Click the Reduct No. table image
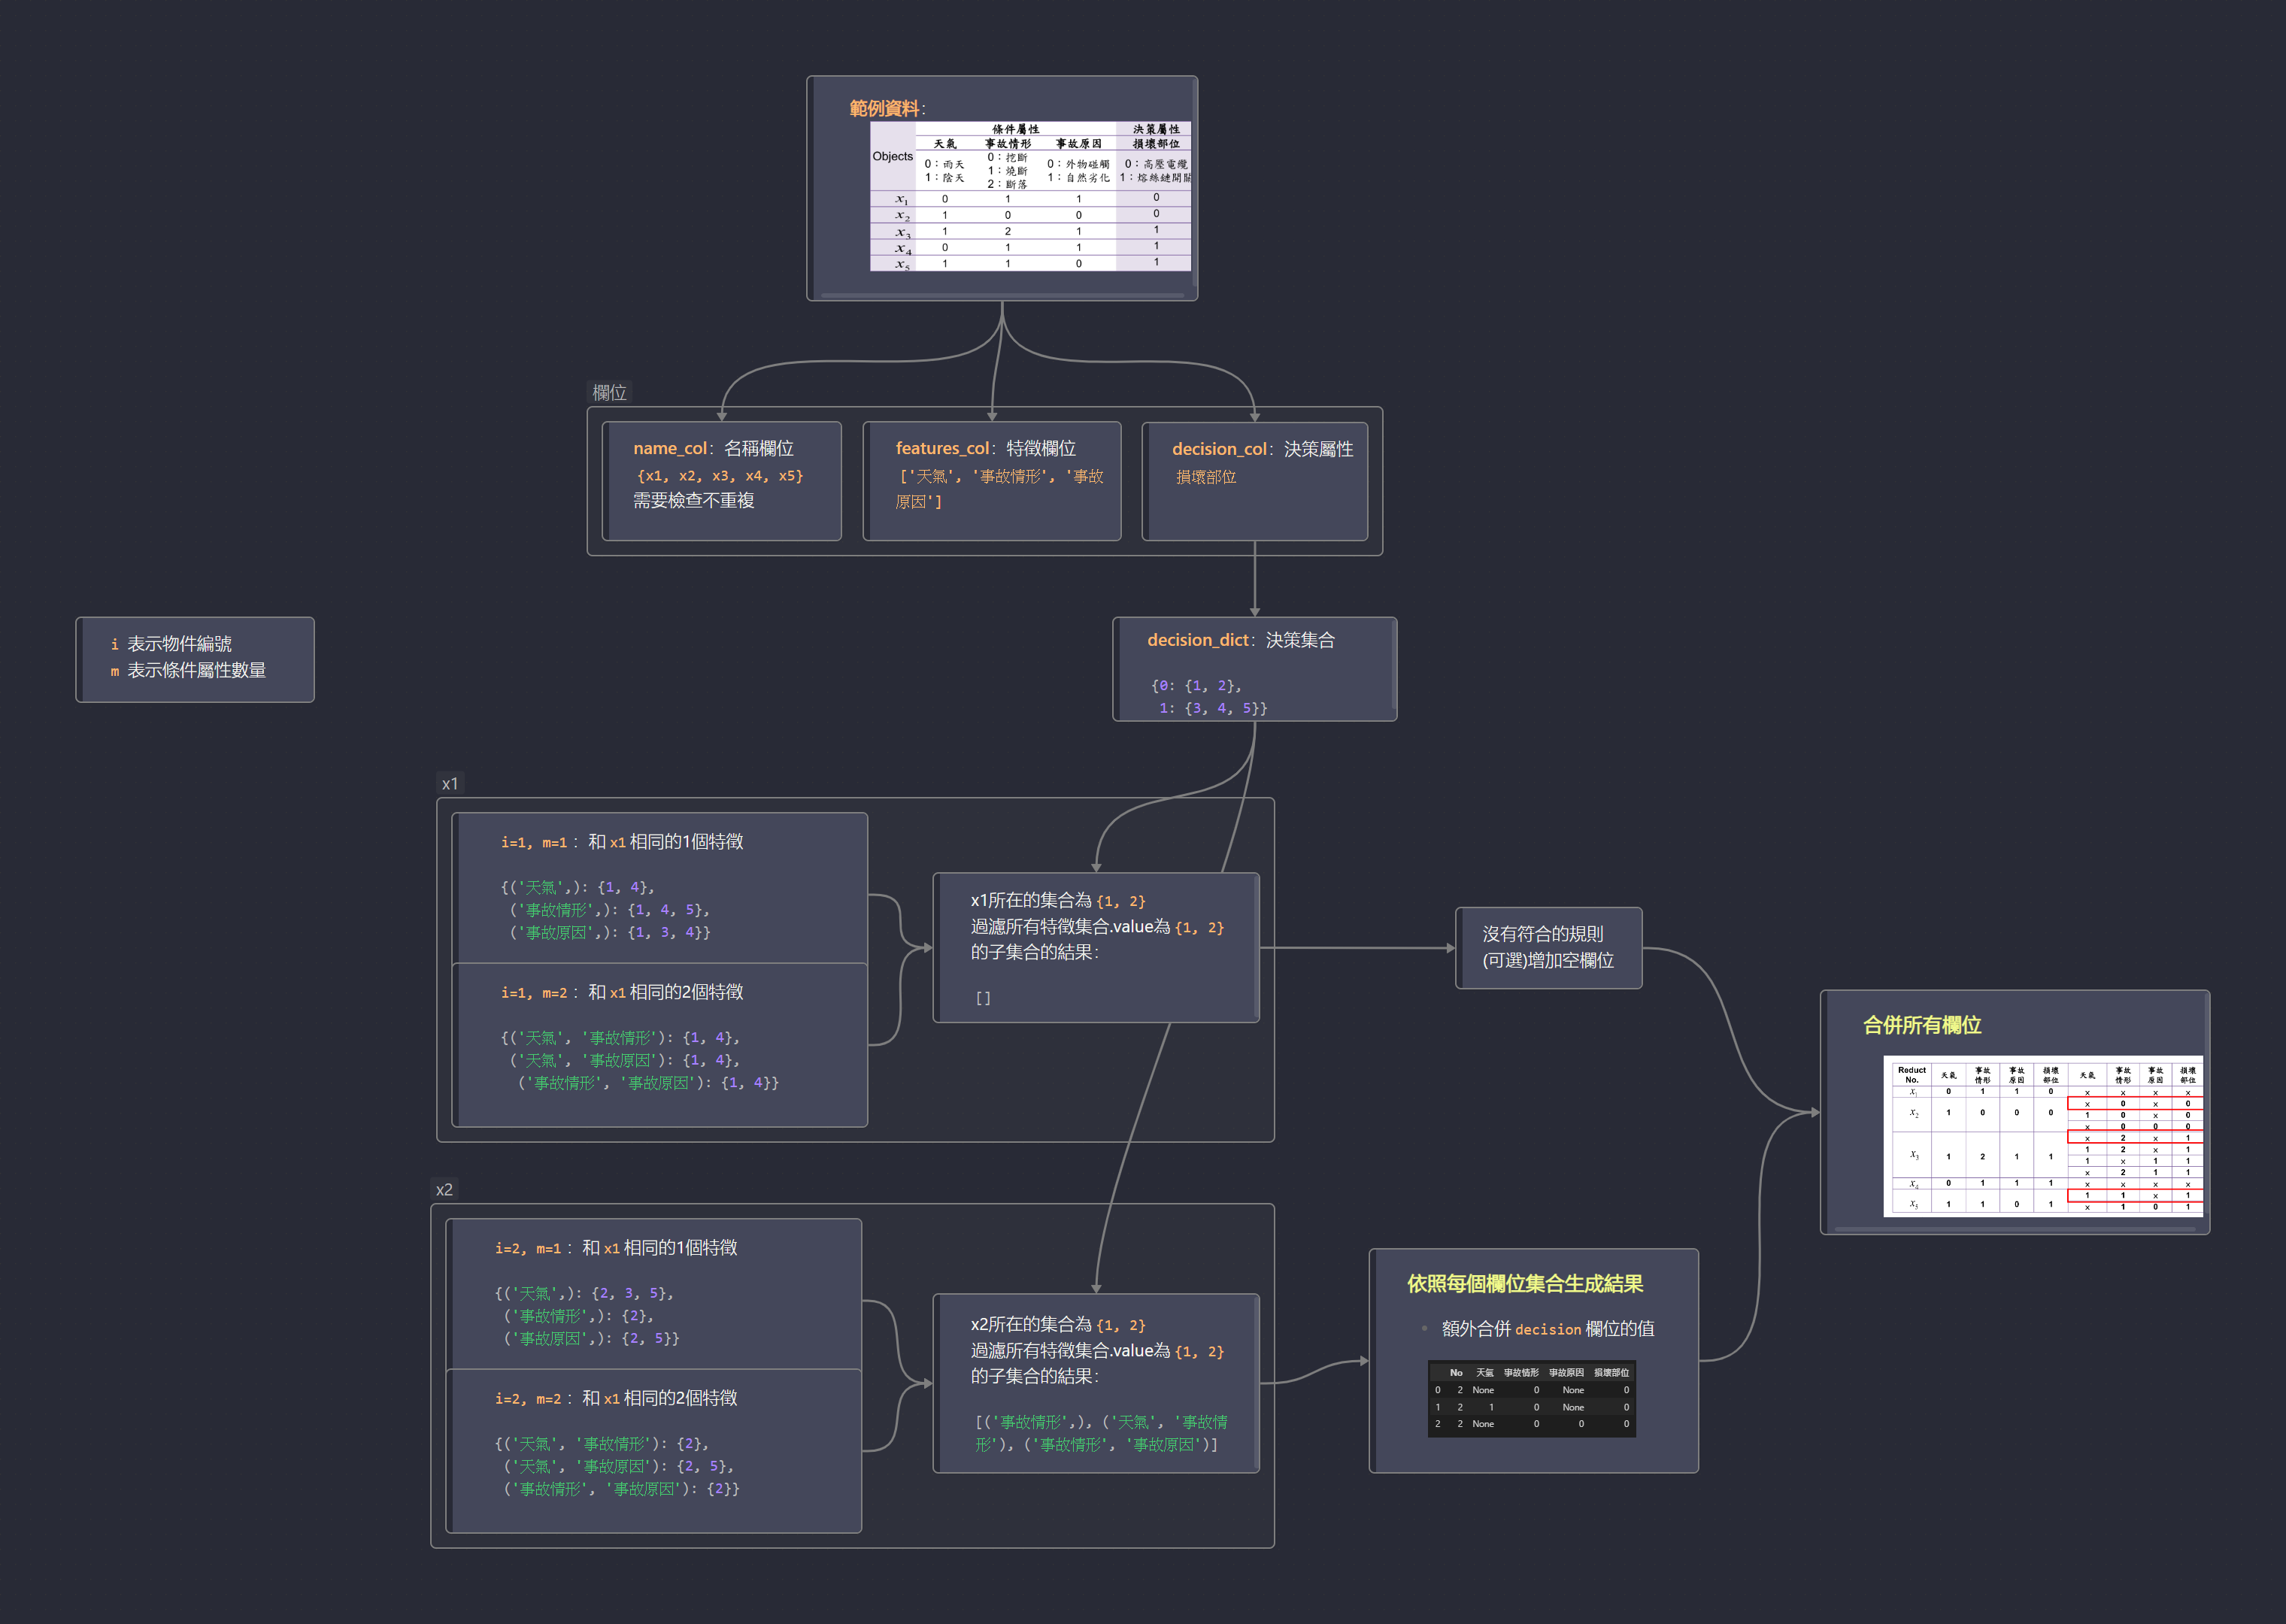This screenshot has width=2286, height=1624. click(x=2042, y=1136)
